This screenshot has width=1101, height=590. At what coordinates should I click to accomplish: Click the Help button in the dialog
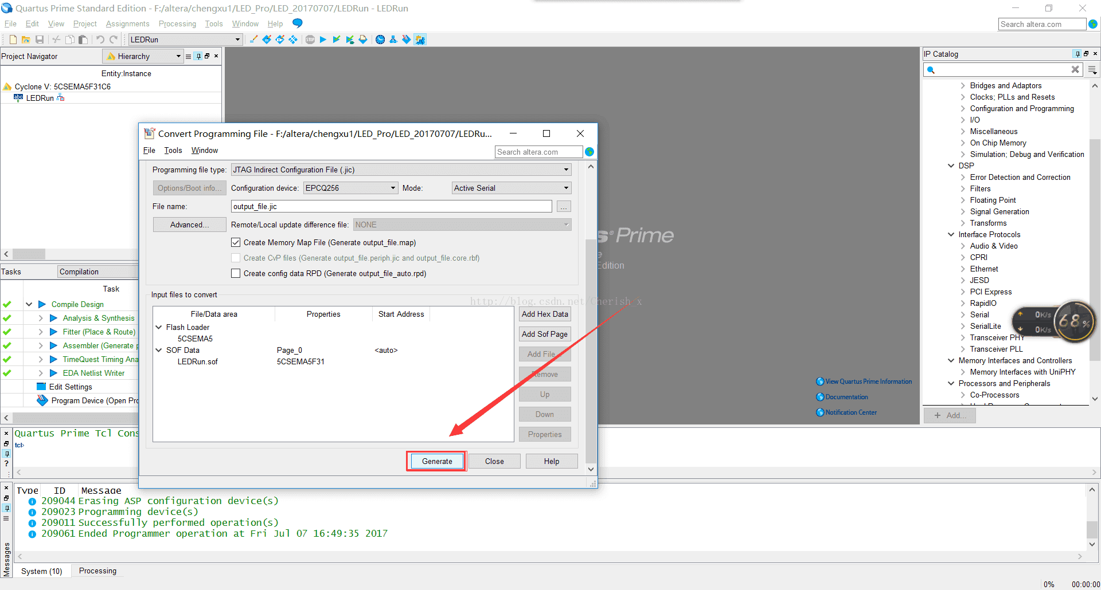pos(552,461)
